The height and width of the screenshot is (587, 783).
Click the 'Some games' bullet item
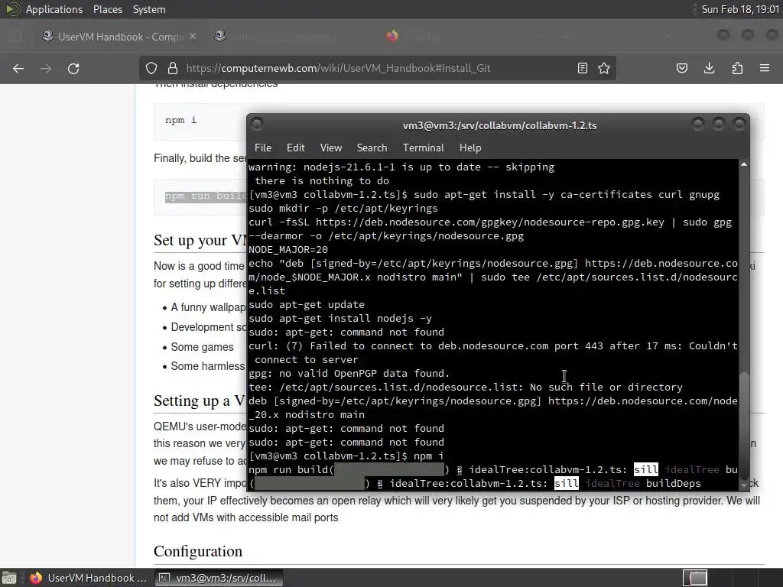(x=202, y=347)
